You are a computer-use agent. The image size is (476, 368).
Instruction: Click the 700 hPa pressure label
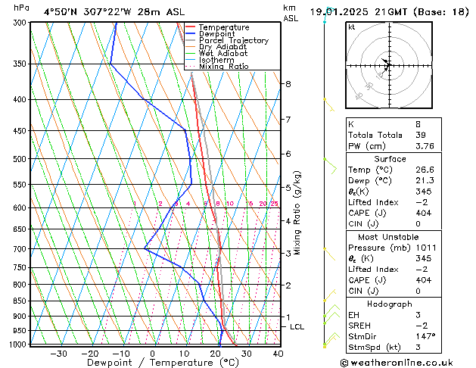[x=21, y=249]
